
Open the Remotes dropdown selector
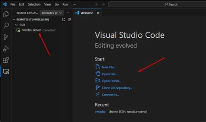tap(51, 13)
